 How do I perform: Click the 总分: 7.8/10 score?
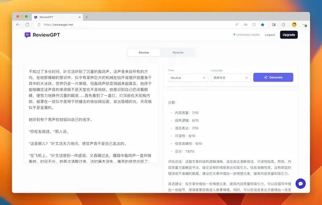click(x=184, y=151)
